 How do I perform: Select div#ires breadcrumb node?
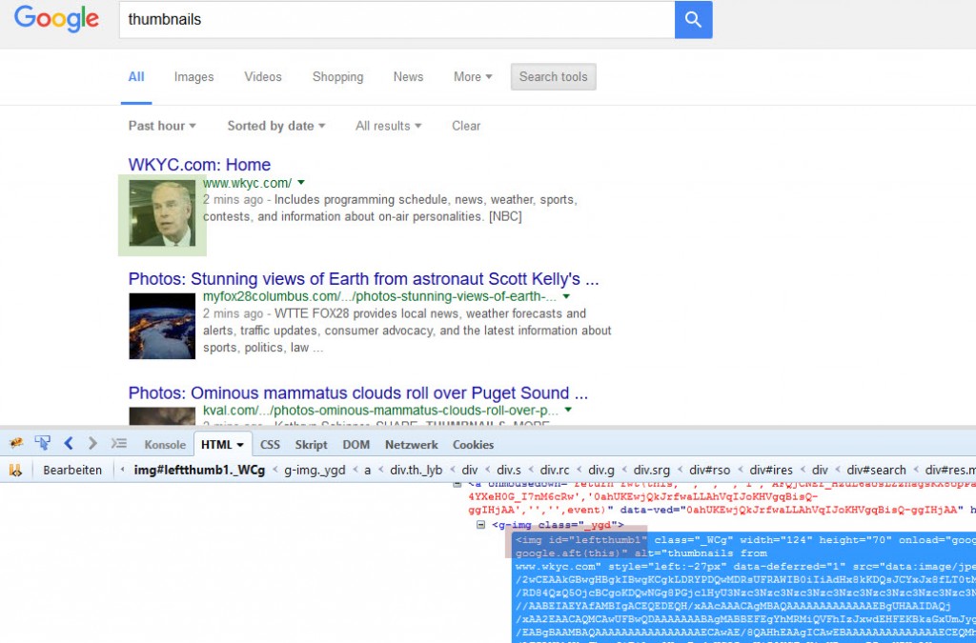point(771,471)
